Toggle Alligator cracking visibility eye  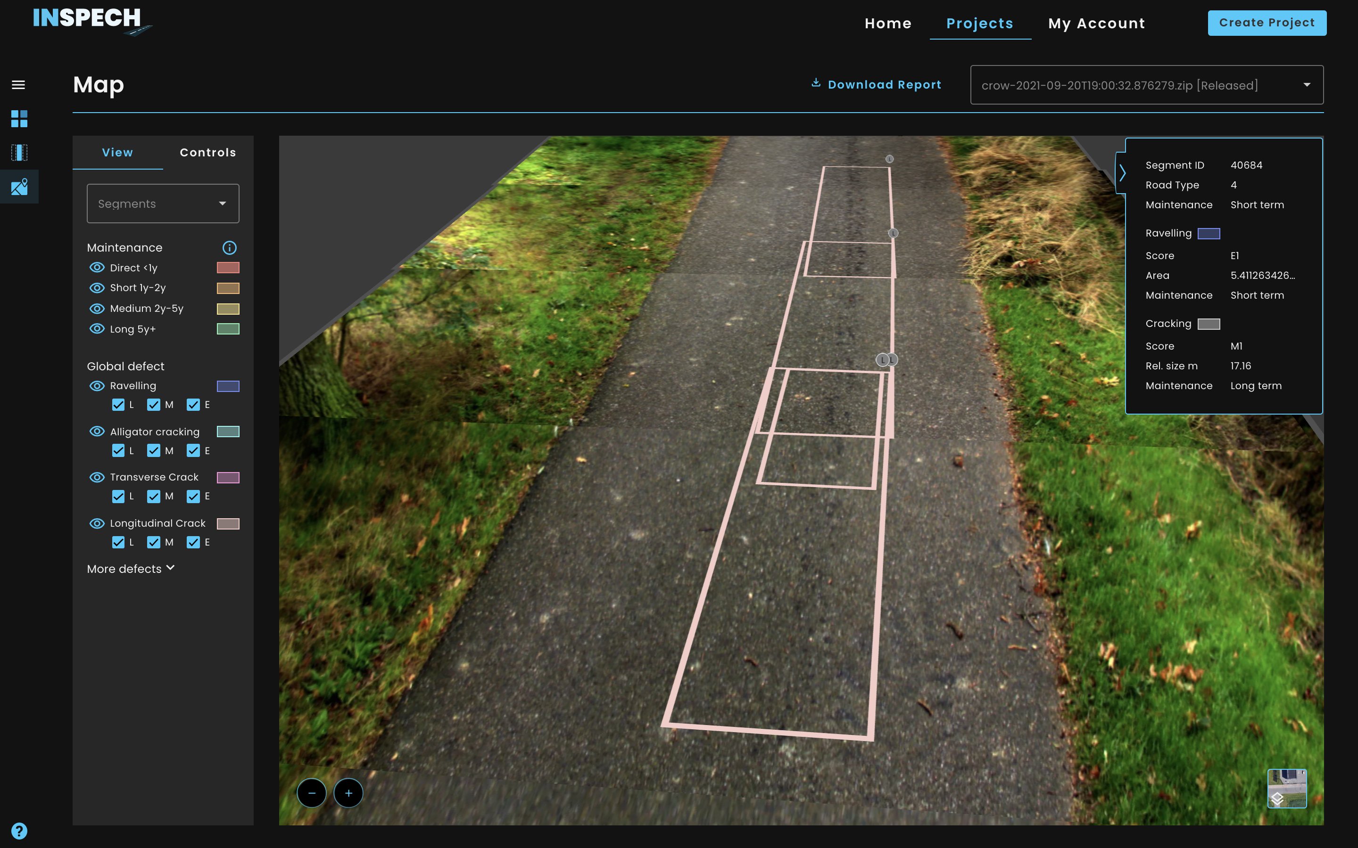[x=97, y=431]
